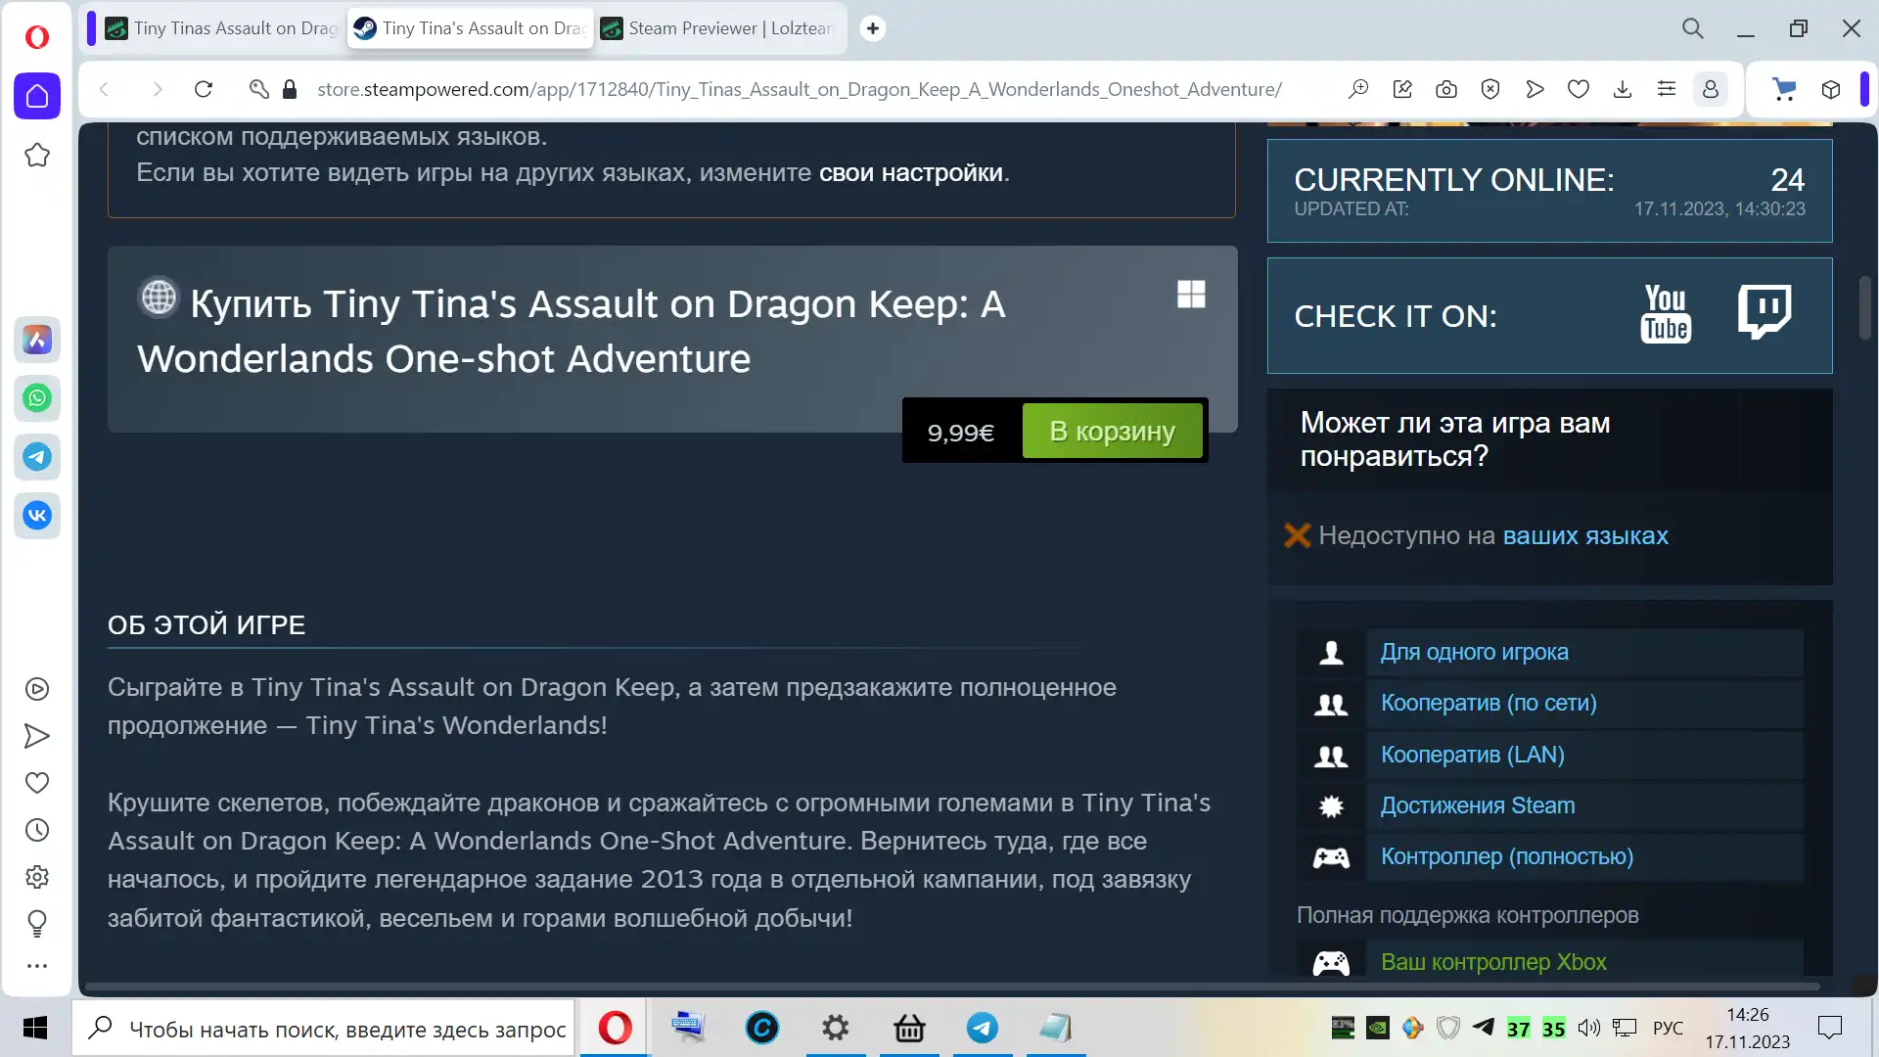The width and height of the screenshot is (1879, 1057).
Task: Switch to Steam Previewer Lolzteam tab
Action: [x=718, y=28]
